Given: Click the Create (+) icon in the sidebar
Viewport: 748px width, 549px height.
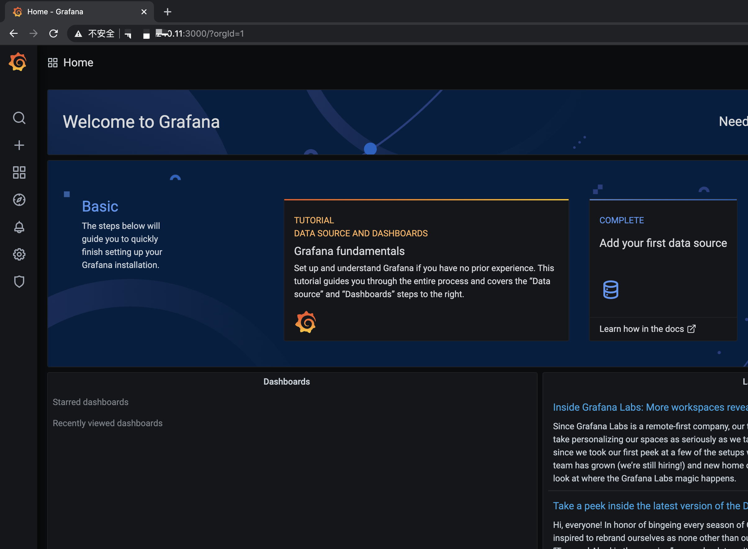Looking at the screenshot, I should point(19,145).
